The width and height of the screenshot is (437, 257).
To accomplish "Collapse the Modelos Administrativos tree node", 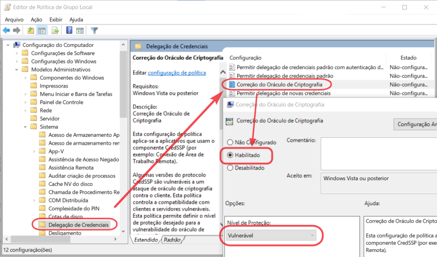I will (x=17, y=69).
